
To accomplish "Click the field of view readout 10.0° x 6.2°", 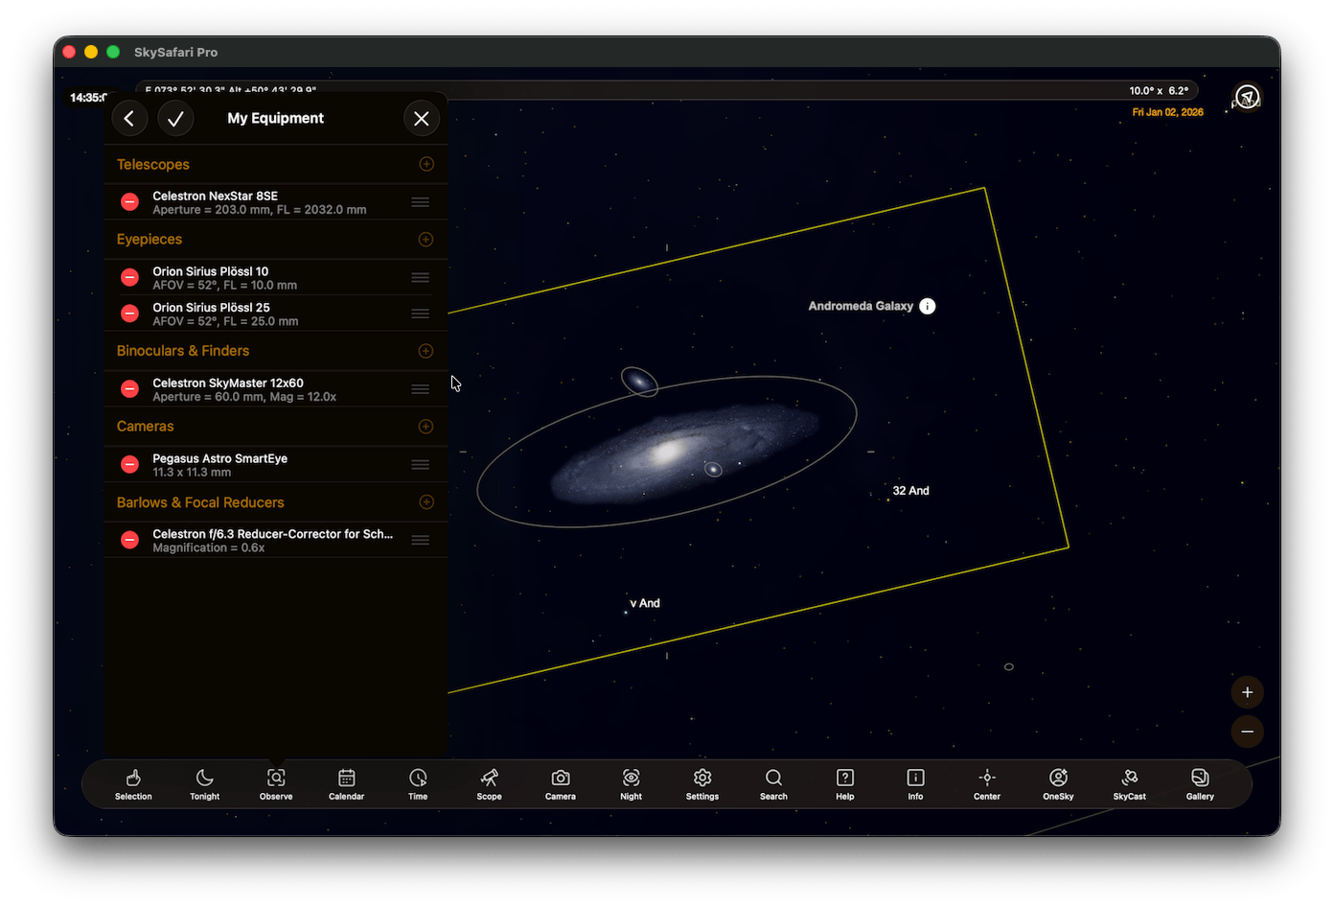I will point(1159,91).
